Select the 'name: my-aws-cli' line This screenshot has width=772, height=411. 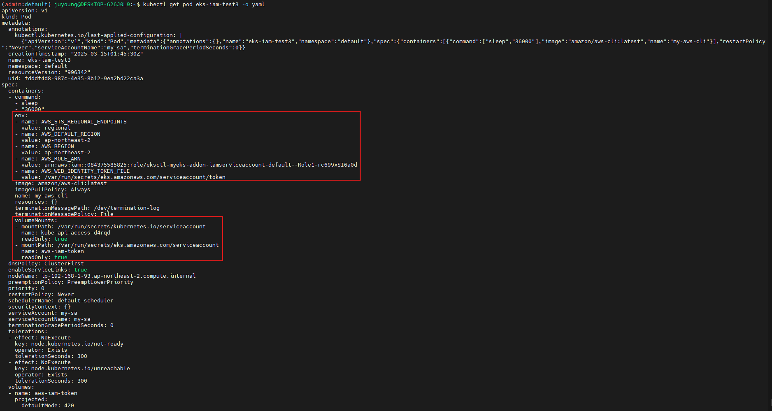point(41,196)
